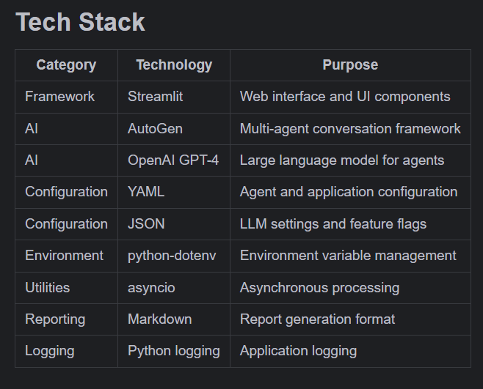483x389 pixels.
Task: Click the Framework category cell
Action: click(x=66, y=97)
